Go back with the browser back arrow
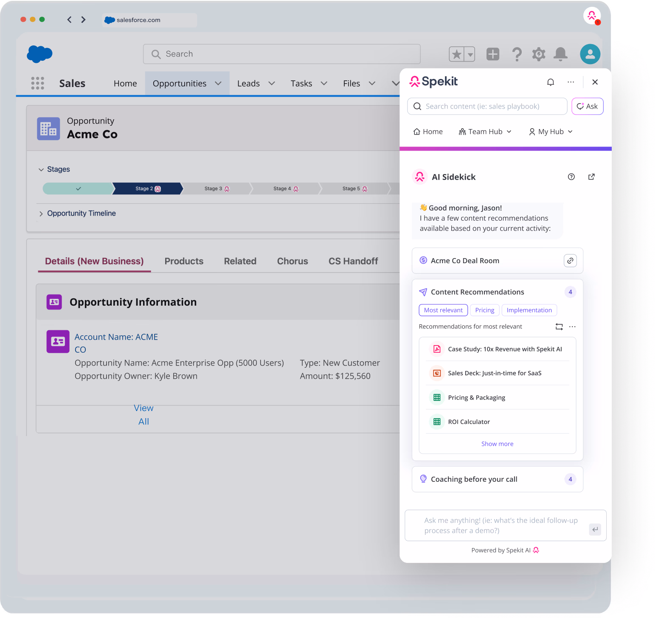The image size is (661, 624). (69, 20)
